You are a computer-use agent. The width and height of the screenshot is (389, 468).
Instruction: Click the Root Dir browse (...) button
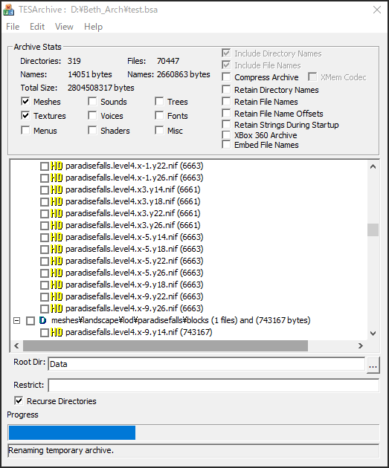click(x=373, y=365)
